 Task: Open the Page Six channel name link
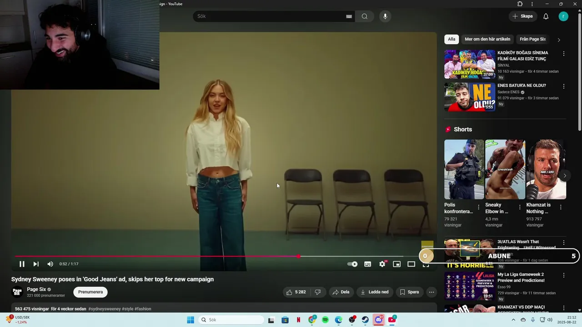tap(36, 289)
